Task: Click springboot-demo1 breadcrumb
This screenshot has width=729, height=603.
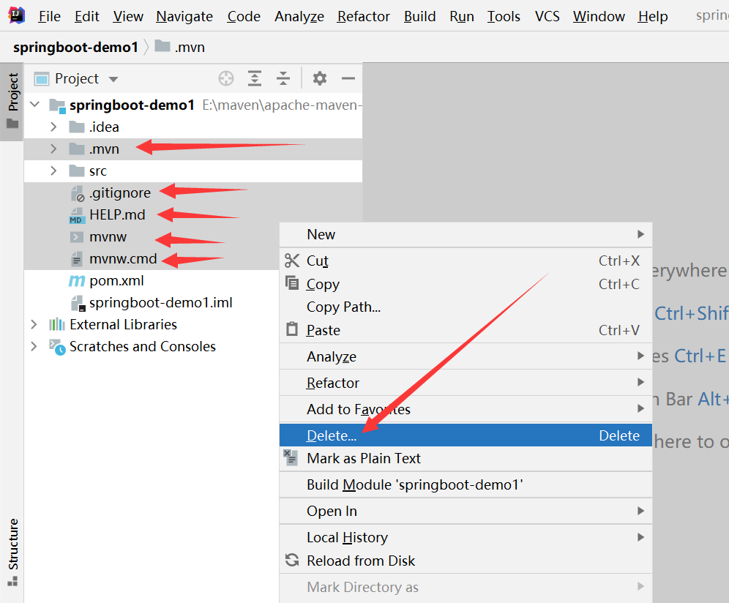Action: (76, 47)
